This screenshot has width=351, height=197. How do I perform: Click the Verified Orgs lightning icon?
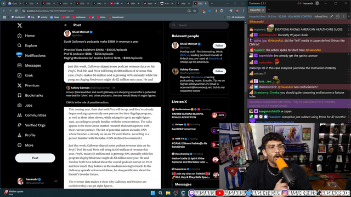pos(20,125)
